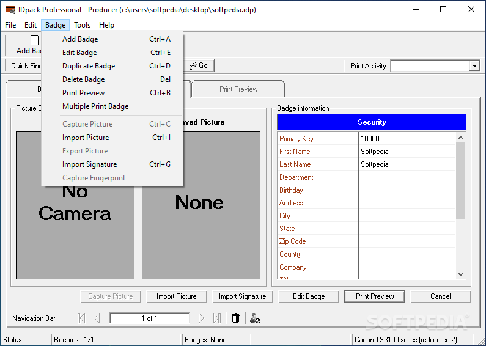Click the Go arrow button
This screenshot has height=346, width=486.
[x=199, y=65]
